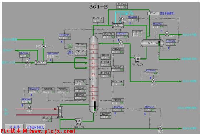The width and height of the screenshot is (200, 134).
Task: Toggle the green round indicator beside TR3301
Action: tap(70, 47)
